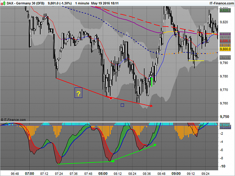Click the 9,780 price axis label
This screenshot has width=235, height=176.
coord(224,77)
